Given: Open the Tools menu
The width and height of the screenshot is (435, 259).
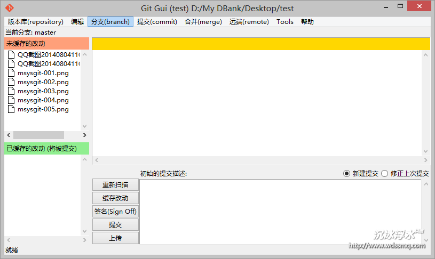Looking at the screenshot, I should (x=284, y=22).
